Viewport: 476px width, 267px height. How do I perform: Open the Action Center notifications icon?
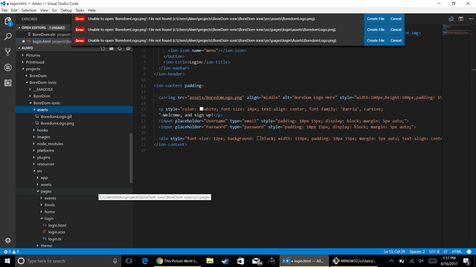click(466, 261)
